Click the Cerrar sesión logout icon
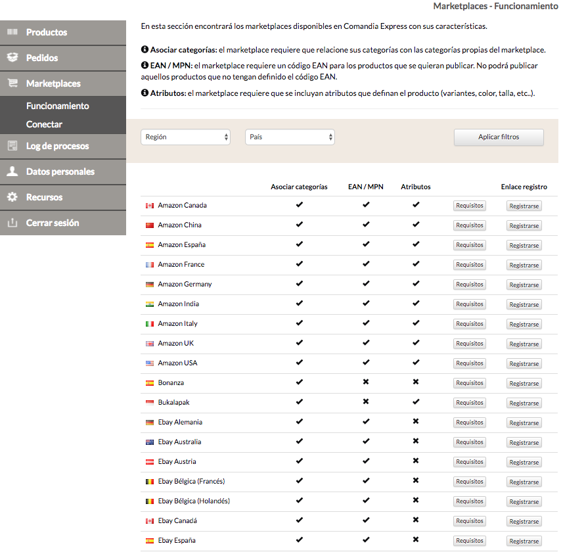Screen dimensions: 561x552 coord(12,222)
